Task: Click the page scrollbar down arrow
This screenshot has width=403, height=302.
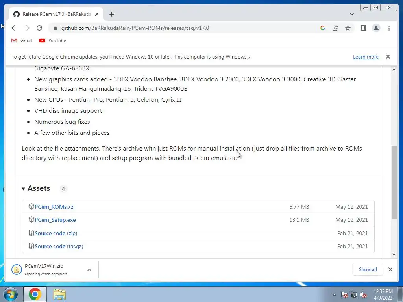Action: [394, 255]
